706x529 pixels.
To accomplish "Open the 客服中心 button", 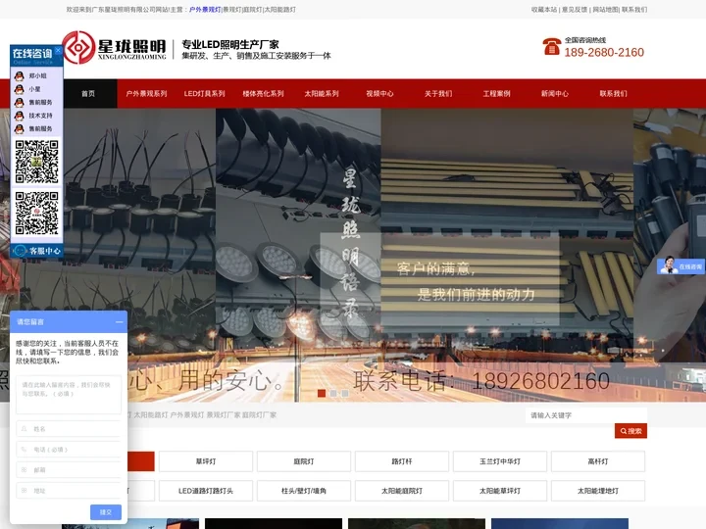I will tap(36, 251).
